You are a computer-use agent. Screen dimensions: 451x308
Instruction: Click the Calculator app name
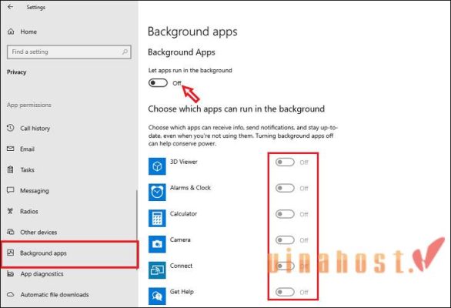(x=183, y=213)
